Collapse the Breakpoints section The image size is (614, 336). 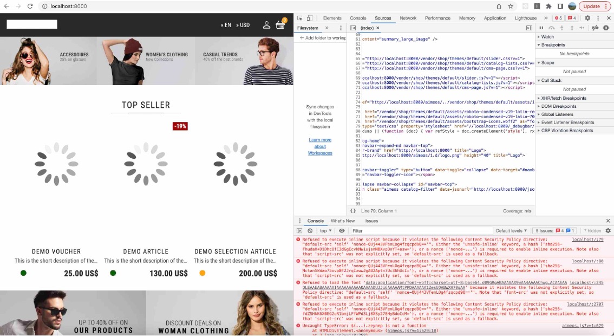click(x=553, y=45)
